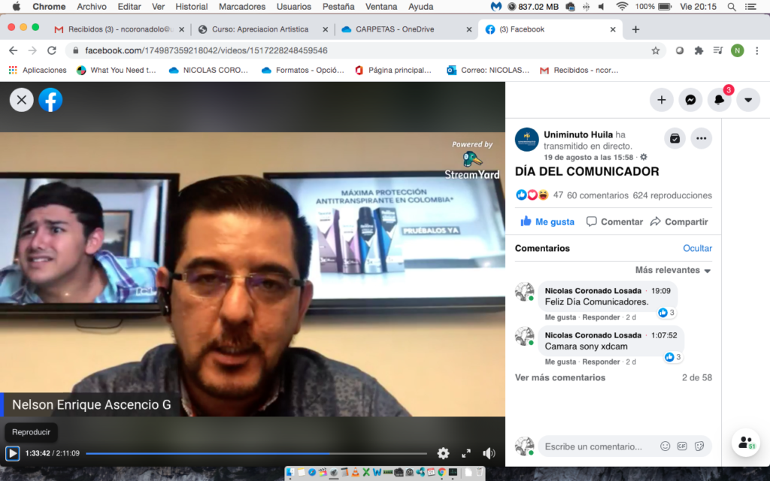770x481 pixels.
Task: Open the post options three-dot menu
Action: (x=702, y=138)
